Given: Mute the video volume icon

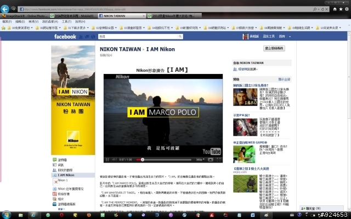Looking at the screenshot, I should tap(114, 159).
